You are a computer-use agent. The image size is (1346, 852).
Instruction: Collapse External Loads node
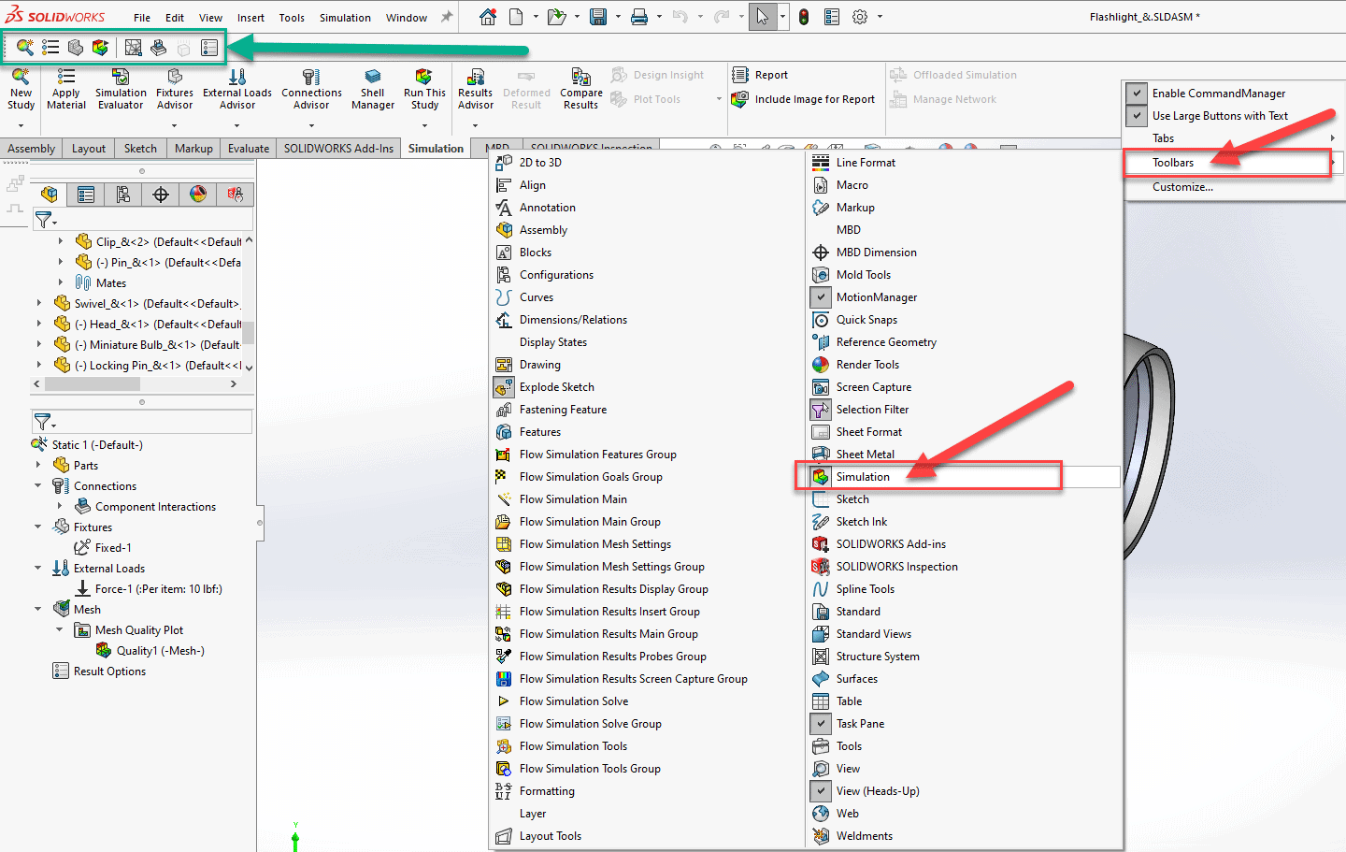(x=37, y=568)
